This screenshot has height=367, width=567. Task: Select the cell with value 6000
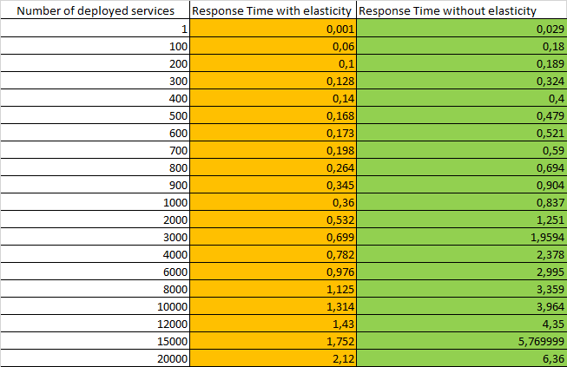pyautogui.click(x=96, y=271)
